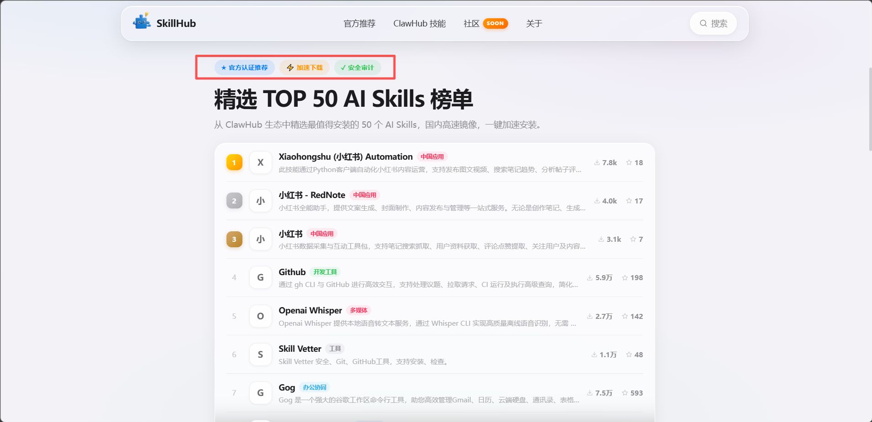Click the G avatar of Github

coord(260,277)
